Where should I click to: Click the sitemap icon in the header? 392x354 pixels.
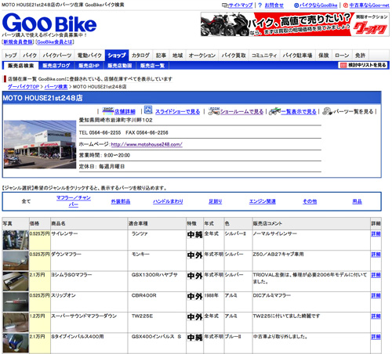tap(225, 5)
